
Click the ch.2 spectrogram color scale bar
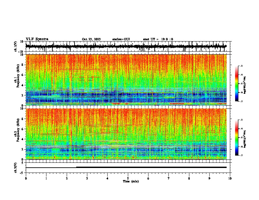tap(237, 138)
